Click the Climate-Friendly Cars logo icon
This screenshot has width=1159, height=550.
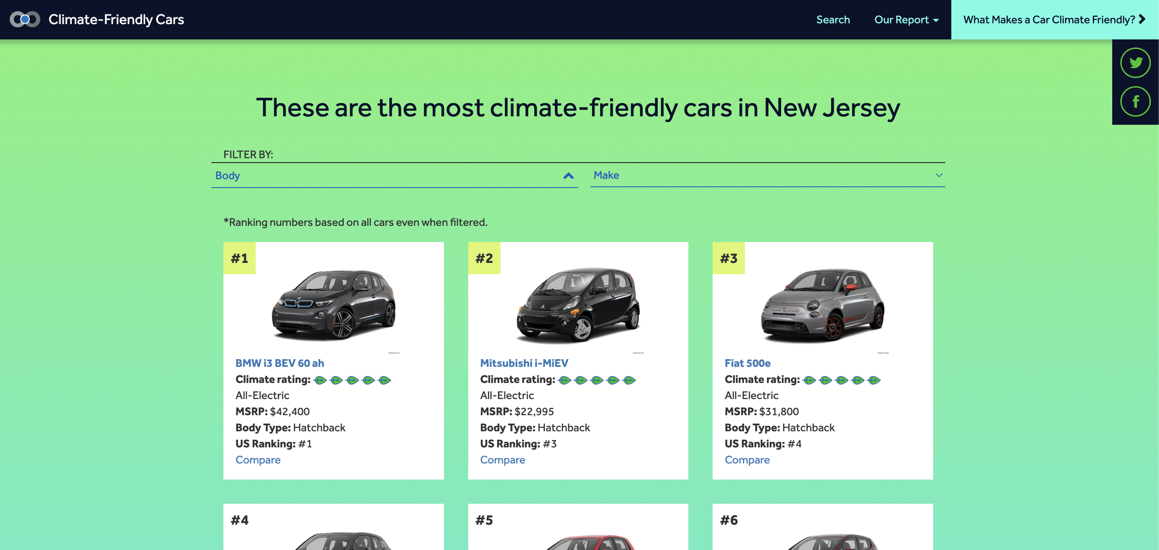point(25,19)
